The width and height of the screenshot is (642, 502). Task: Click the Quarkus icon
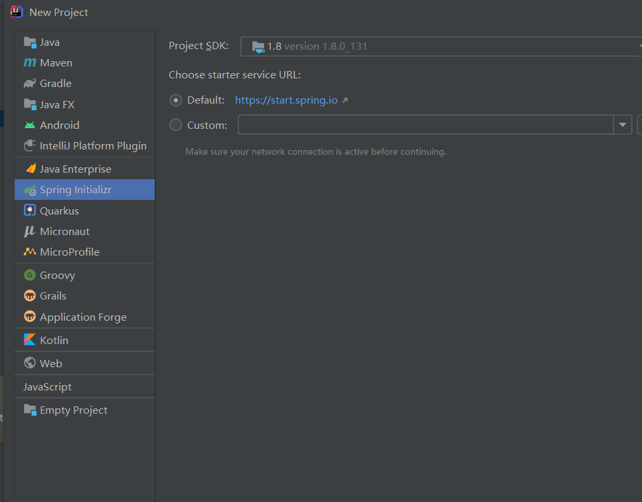30,210
